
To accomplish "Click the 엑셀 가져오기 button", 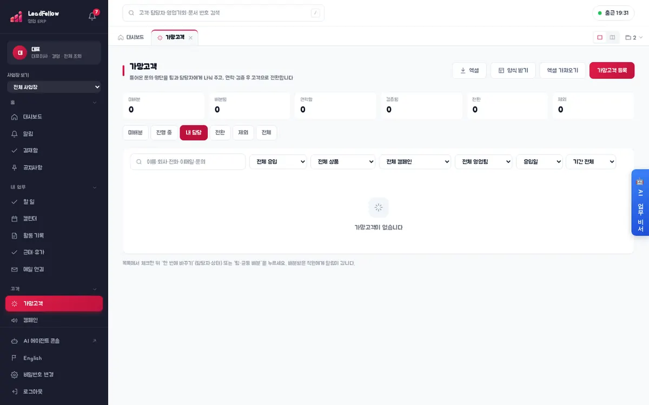I will click(562, 70).
